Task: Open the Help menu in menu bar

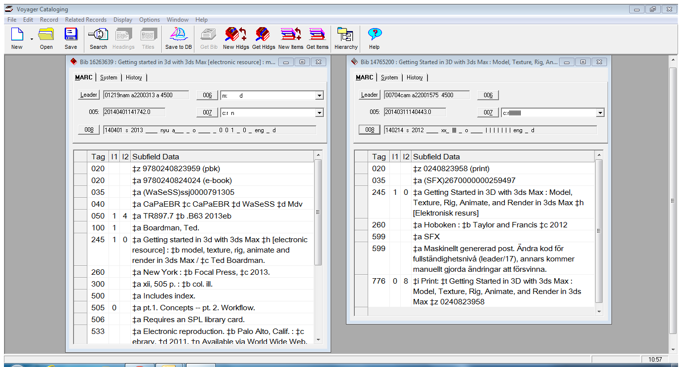Action: click(201, 20)
